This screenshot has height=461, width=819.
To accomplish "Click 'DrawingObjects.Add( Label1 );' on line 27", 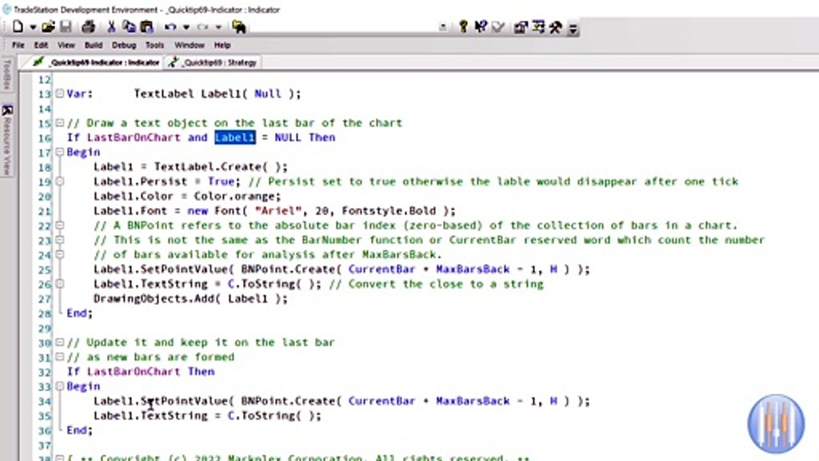I will pyautogui.click(x=191, y=299).
